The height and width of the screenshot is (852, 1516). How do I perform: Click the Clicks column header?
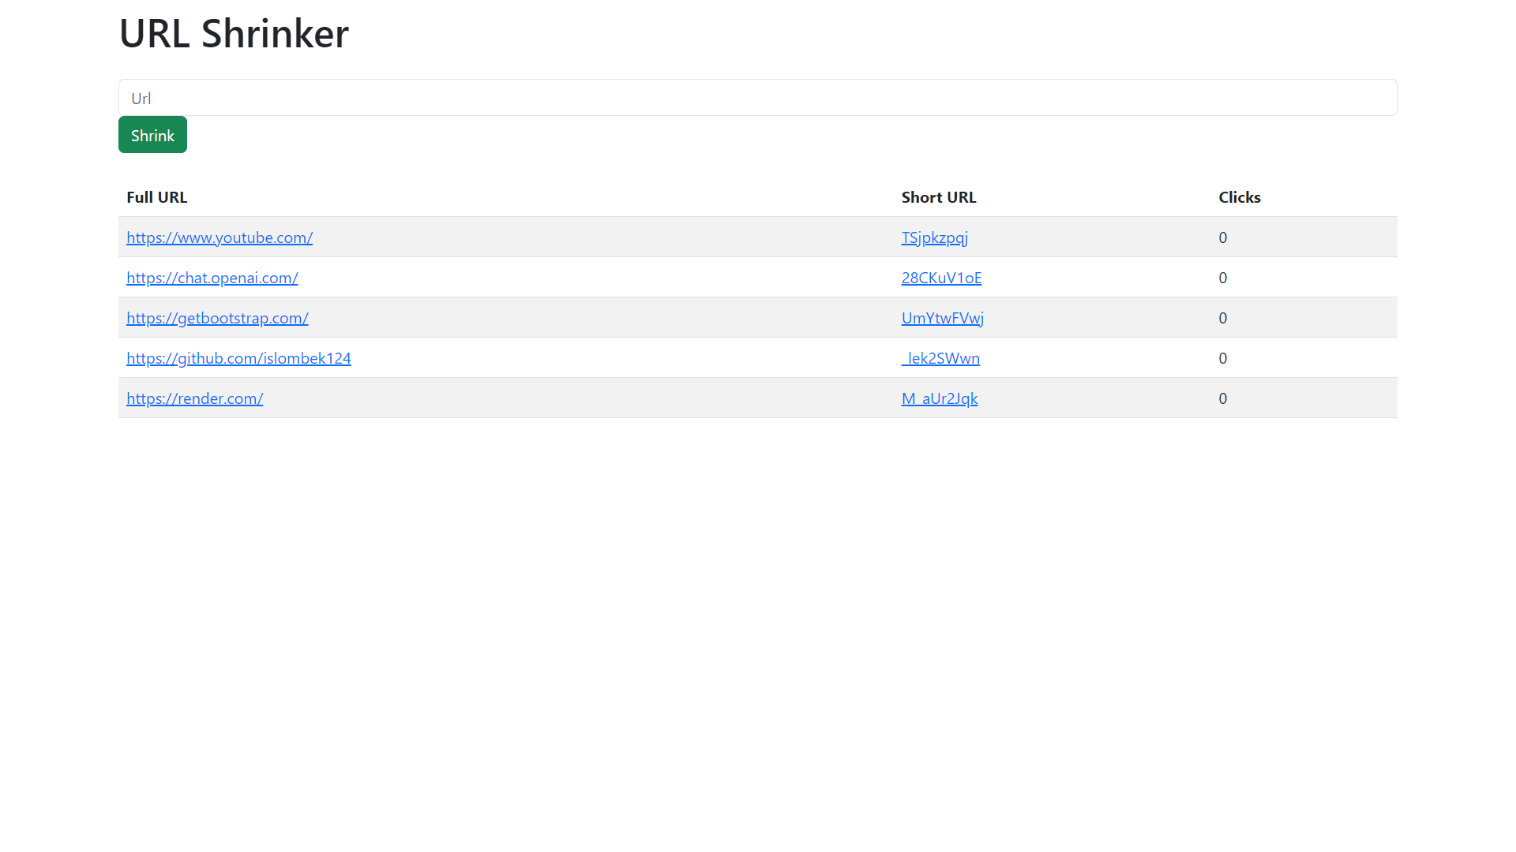click(x=1239, y=197)
